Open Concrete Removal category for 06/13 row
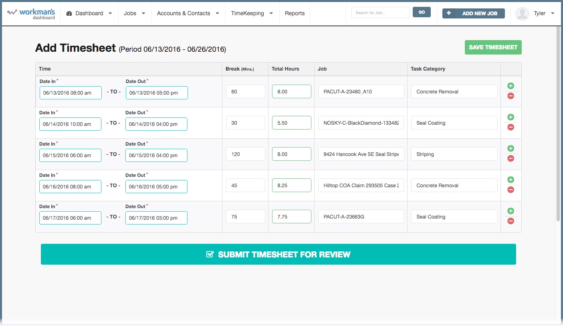 (x=454, y=91)
